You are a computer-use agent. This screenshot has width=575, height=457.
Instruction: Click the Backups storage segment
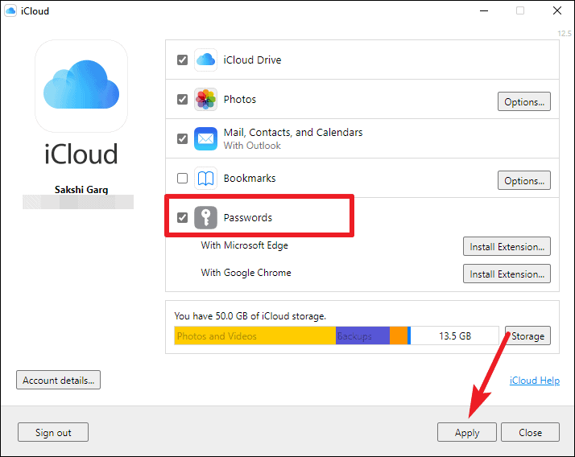[x=362, y=336]
